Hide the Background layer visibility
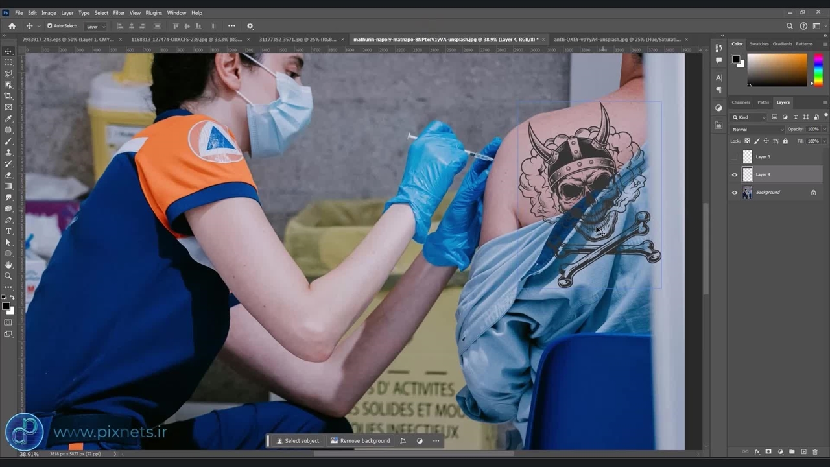Image resolution: width=830 pixels, height=467 pixels. (735, 193)
